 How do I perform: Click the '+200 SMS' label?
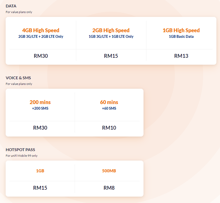[40, 108]
